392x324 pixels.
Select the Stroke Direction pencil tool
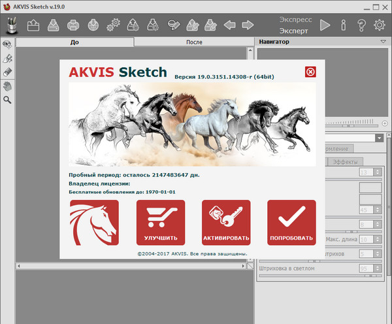point(7,59)
